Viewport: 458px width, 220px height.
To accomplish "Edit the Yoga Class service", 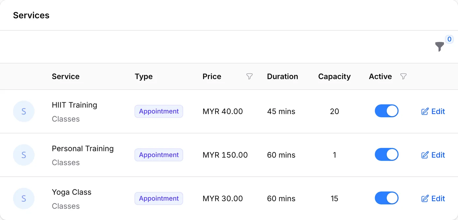I will (433, 198).
